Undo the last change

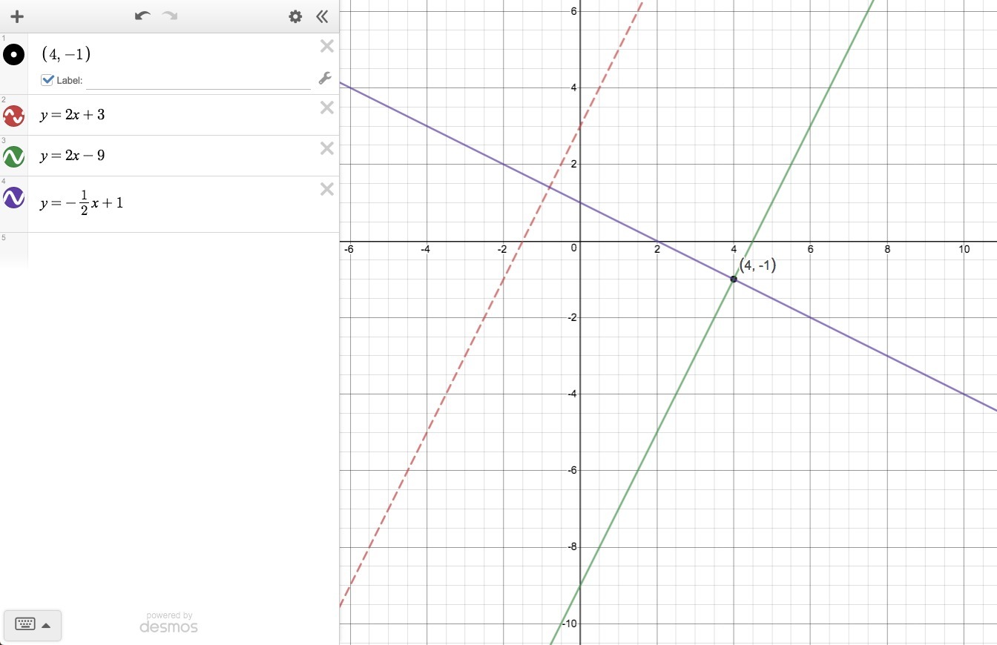click(142, 16)
